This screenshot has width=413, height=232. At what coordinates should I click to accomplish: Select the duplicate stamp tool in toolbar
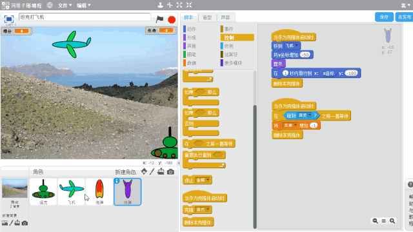pyautogui.click(x=160, y=5)
